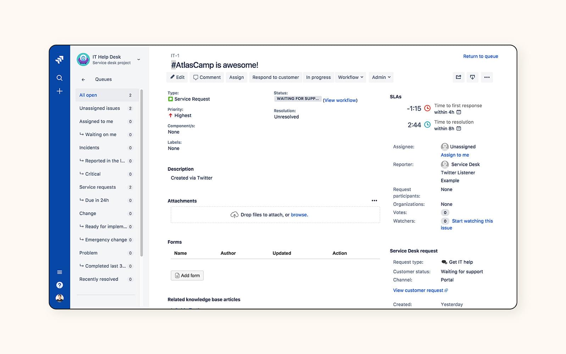Image resolution: width=566 pixels, height=354 pixels.
Task: Select the Emergency change queue
Action: pyautogui.click(x=107, y=240)
